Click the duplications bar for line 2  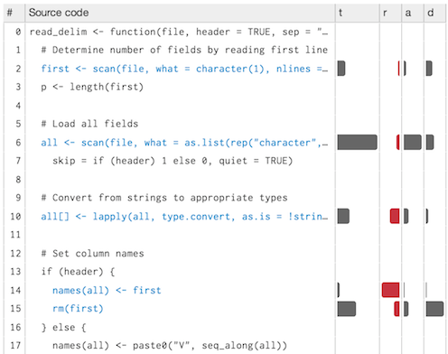point(429,69)
